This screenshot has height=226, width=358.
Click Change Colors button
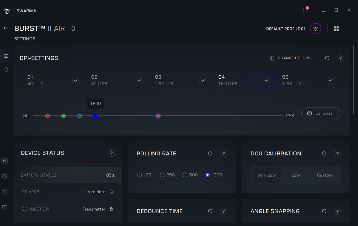tap(290, 58)
